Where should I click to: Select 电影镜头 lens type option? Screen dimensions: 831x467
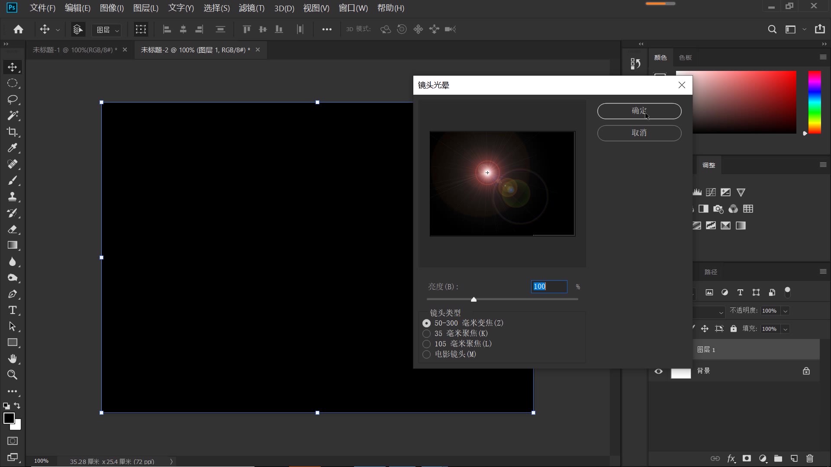tap(427, 354)
